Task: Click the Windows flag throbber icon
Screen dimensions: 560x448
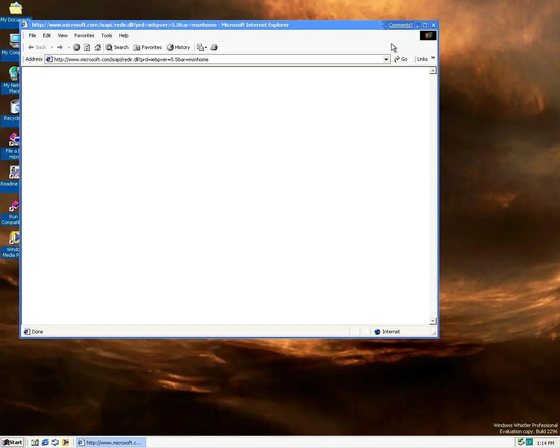Action: tap(428, 35)
